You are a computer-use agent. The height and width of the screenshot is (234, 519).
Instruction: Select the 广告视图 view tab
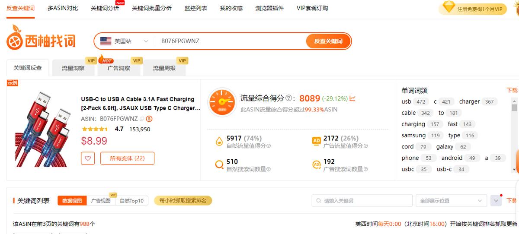pyautogui.click(x=101, y=201)
